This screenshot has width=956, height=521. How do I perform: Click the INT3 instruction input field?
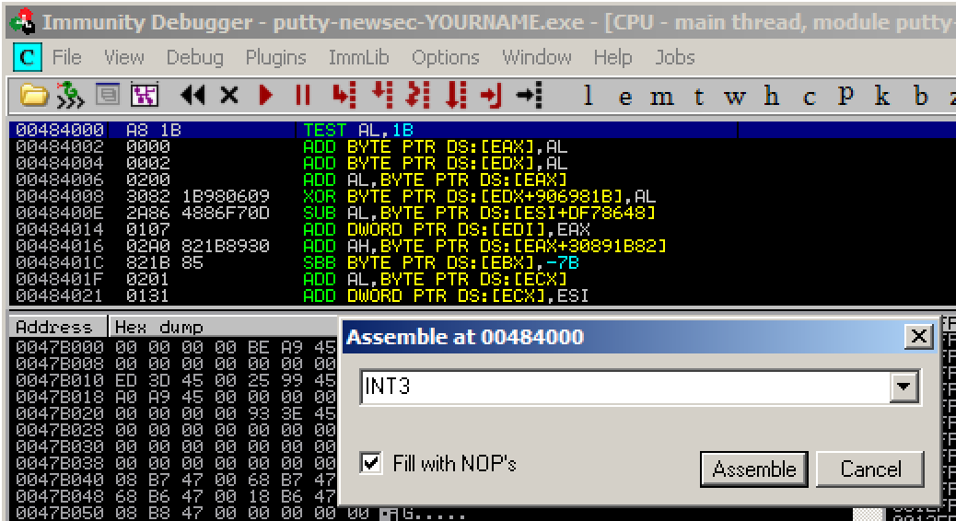625,387
